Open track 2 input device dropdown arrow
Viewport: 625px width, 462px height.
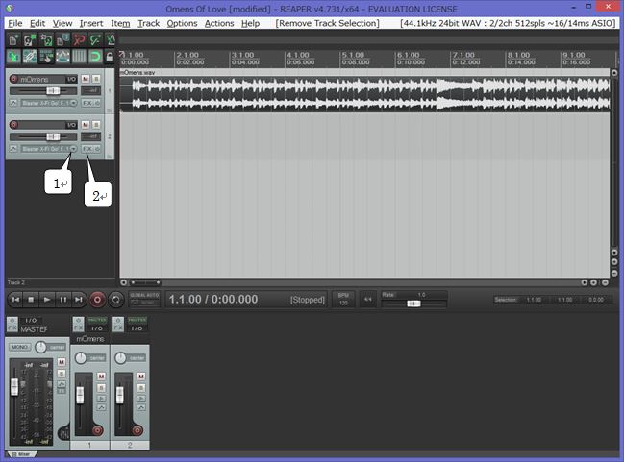tap(73, 149)
